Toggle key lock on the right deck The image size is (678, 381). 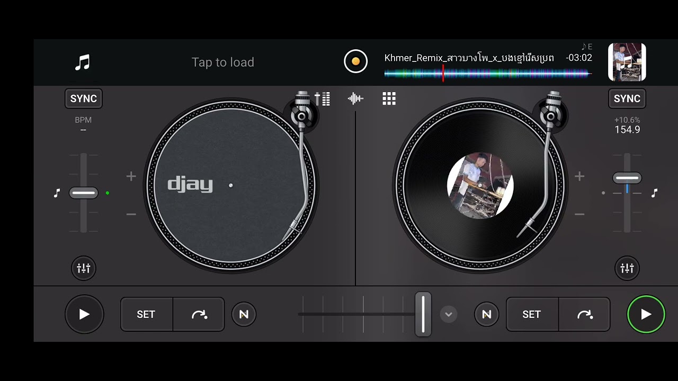pos(654,193)
